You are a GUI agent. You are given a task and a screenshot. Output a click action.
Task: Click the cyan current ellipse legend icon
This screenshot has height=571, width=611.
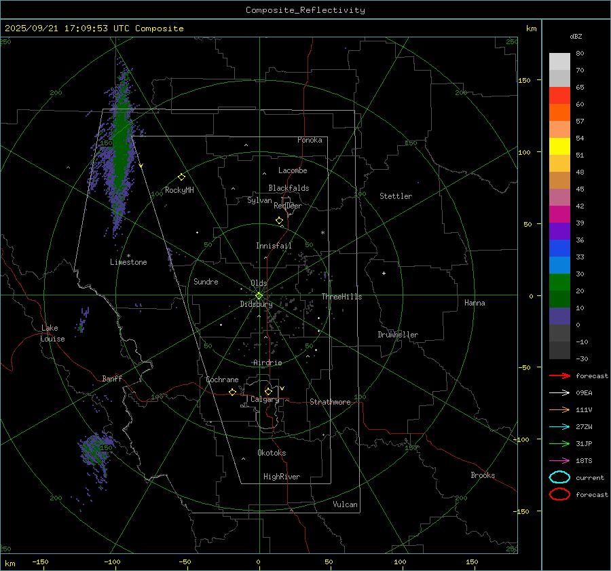559,477
